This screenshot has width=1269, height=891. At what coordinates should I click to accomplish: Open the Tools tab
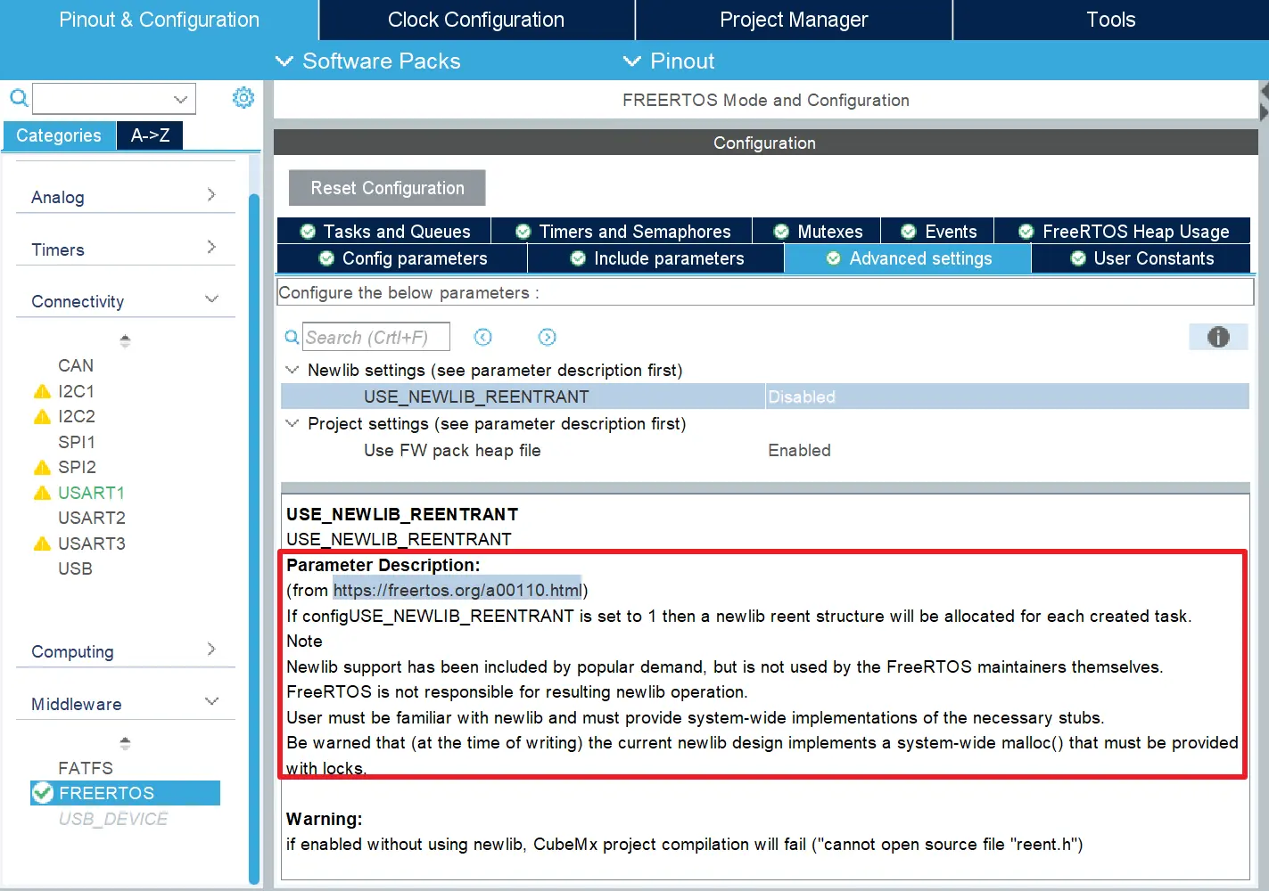[1110, 20]
